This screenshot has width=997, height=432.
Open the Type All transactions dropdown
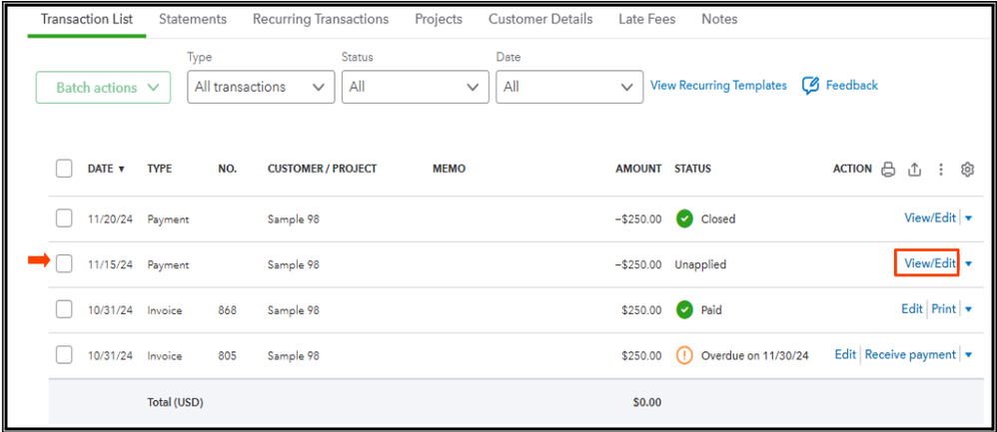click(x=261, y=87)
